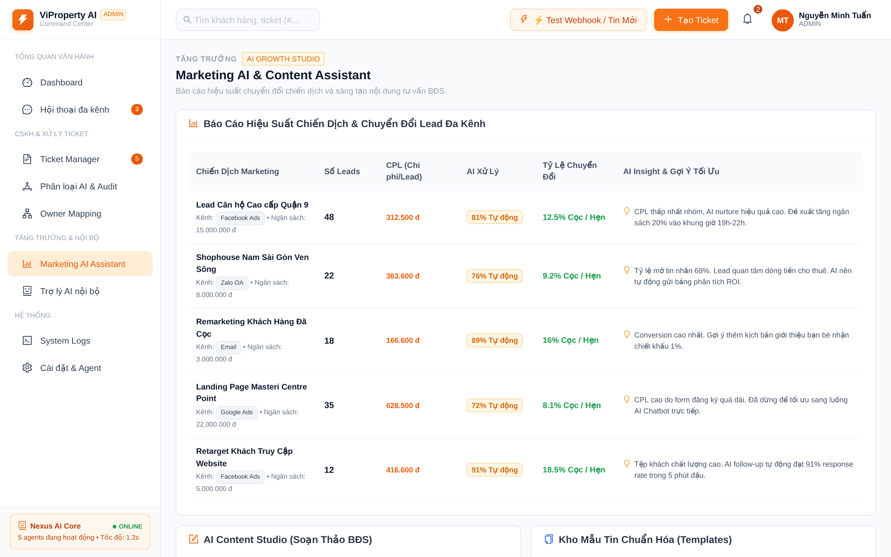Viewport: 891px width, 557px height.
Task: Click the badge 5 beside Ticket Manager
Action: point(137,159)
